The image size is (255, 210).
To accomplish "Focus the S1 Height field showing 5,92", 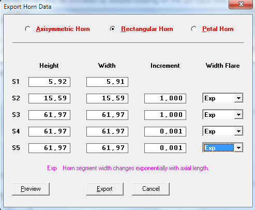I will tap(49, 82).
